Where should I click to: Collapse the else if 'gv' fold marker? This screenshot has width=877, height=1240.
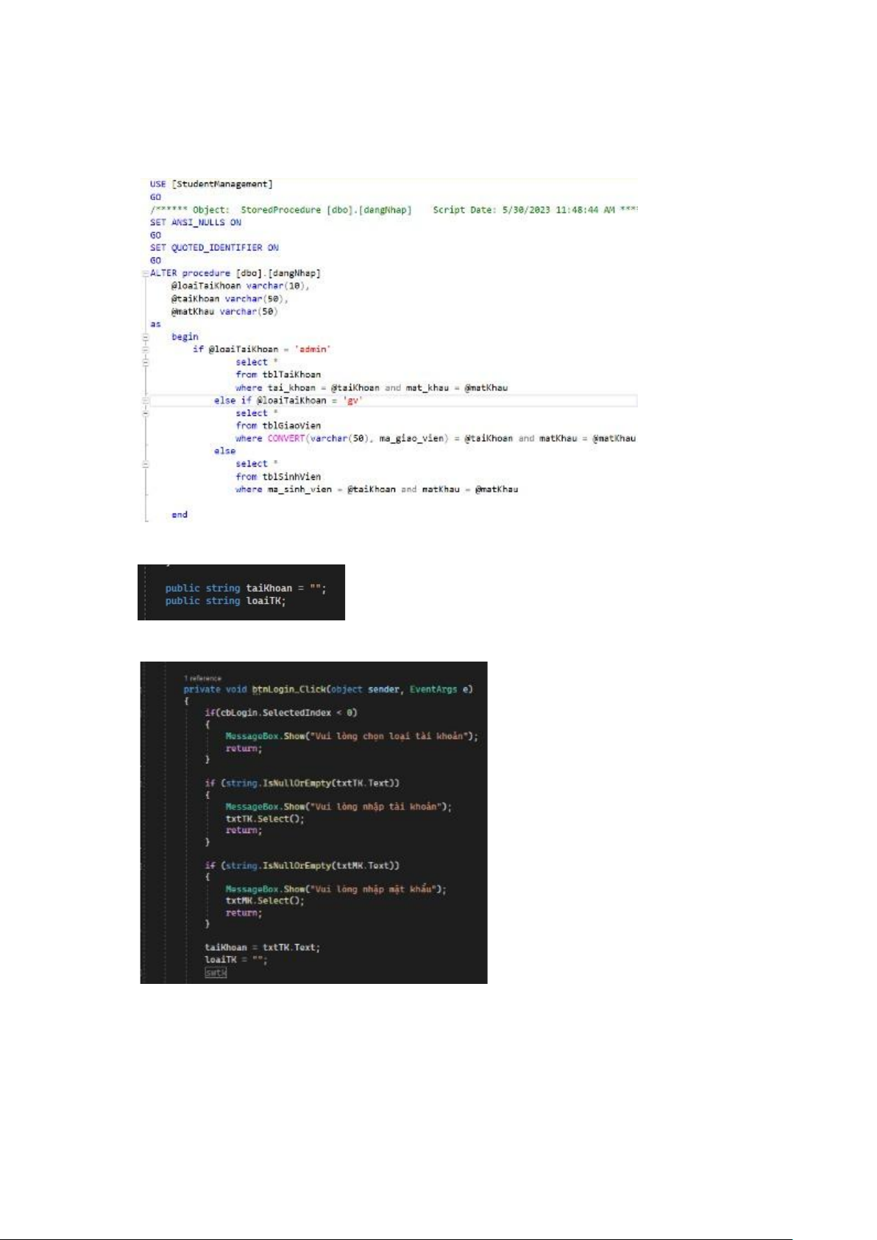point(146,401)
